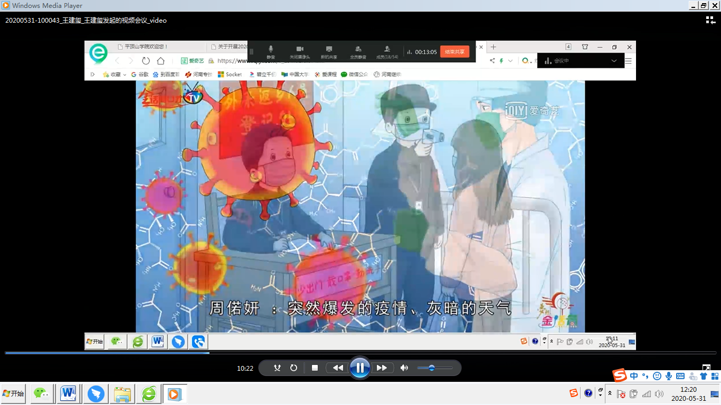
Task: Open language bar options dropdown arrow
Action: pyautogui.click(x=600, y=394)
